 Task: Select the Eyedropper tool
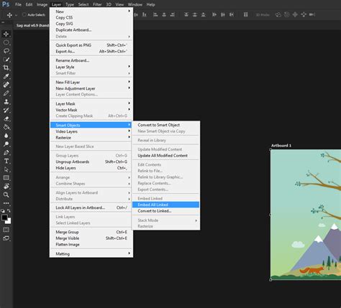[x=6, y=76]
